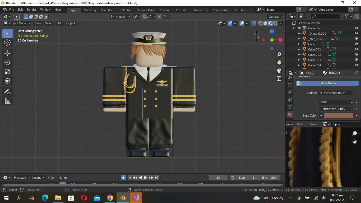Select the Move tool in toolbar
Viewport: 361px width, 203px height.
(x=7, y=53)
